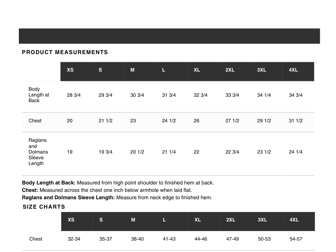Select the XL chest measurement of 26
This screenshot has width=336, height=252.
[x=197, y=121]
